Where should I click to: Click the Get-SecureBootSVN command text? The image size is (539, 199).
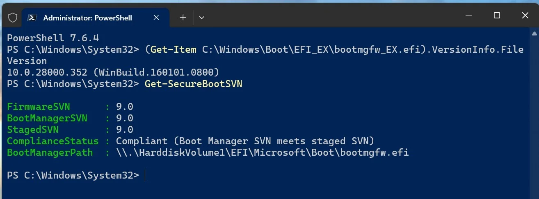(193, 84)
